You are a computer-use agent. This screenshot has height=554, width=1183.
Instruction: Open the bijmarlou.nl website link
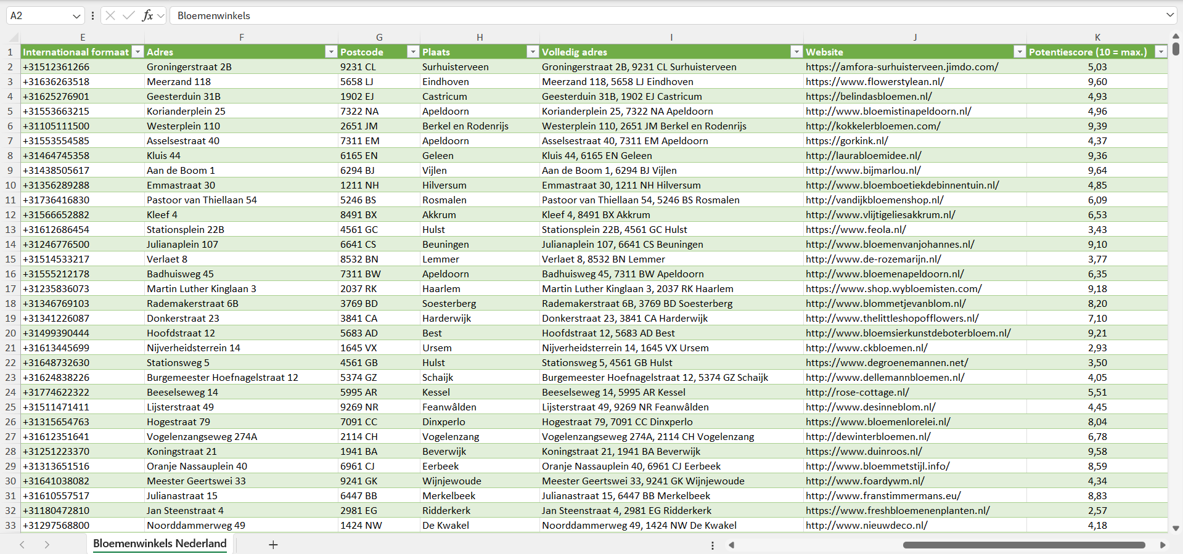863,170
